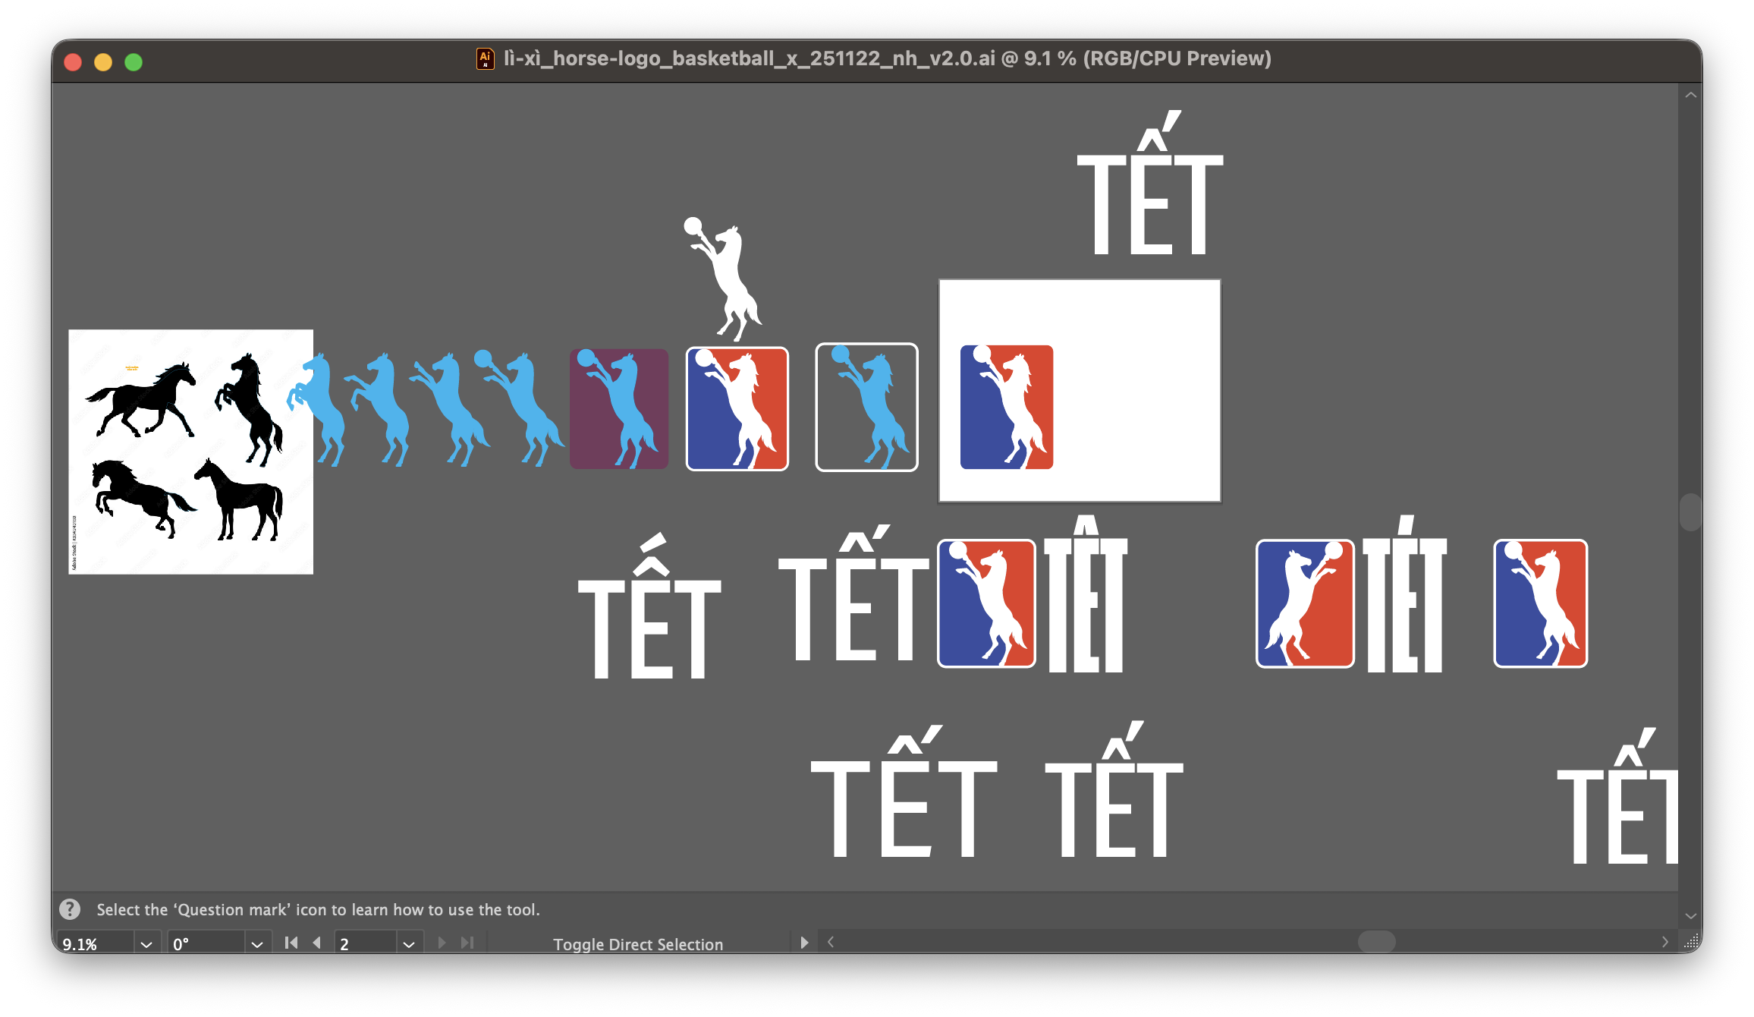Click the artboard number field showing 2

click(x=366, y=943)
